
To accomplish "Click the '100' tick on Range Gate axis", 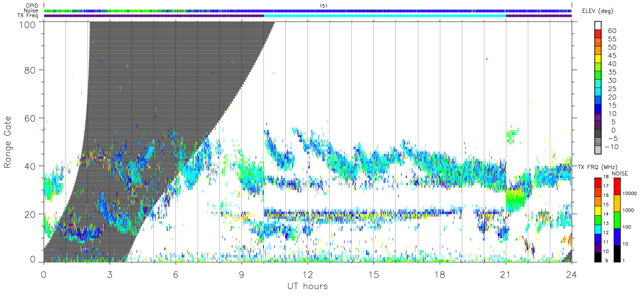I will click(28, 25).
